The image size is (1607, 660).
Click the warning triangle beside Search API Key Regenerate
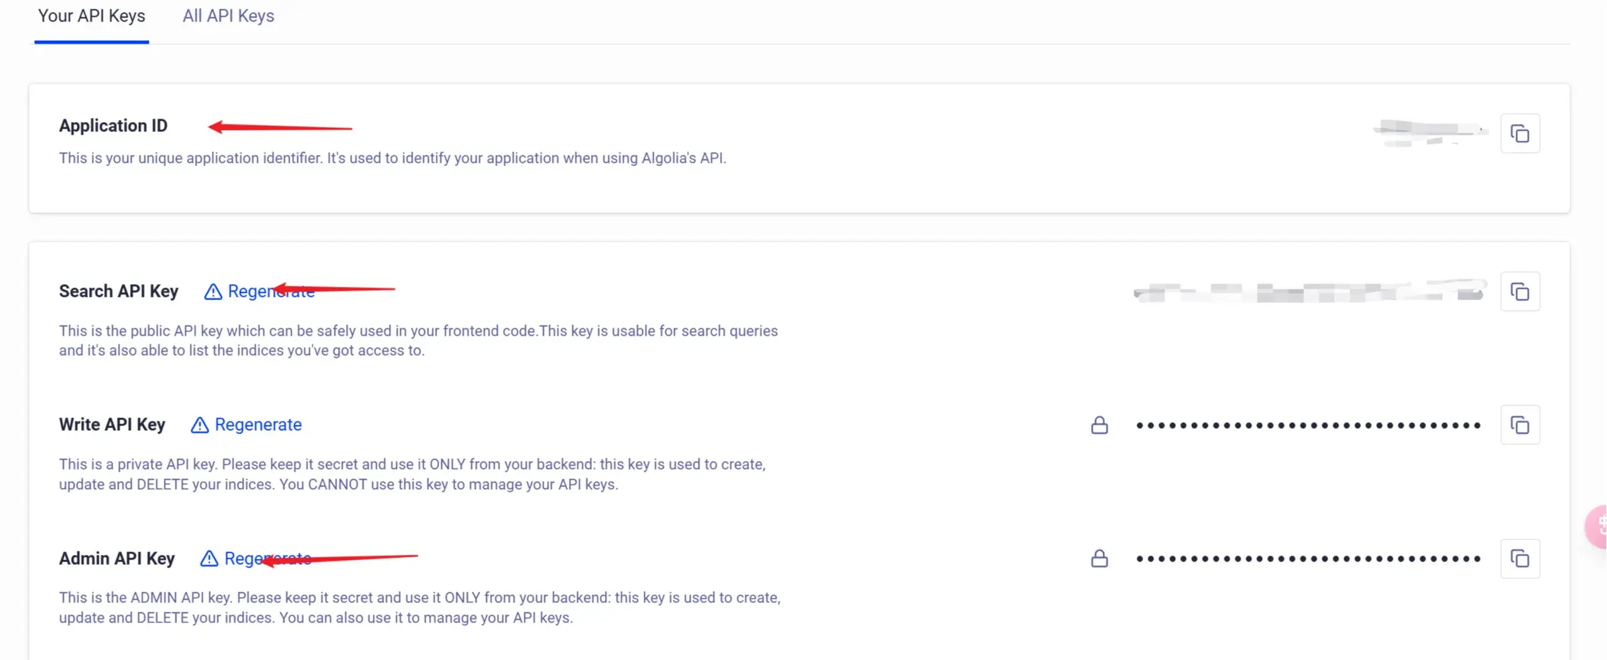[x=213, y=291]
